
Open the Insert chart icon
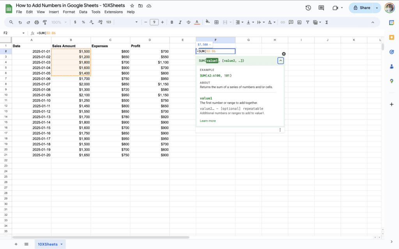(299, 22)
